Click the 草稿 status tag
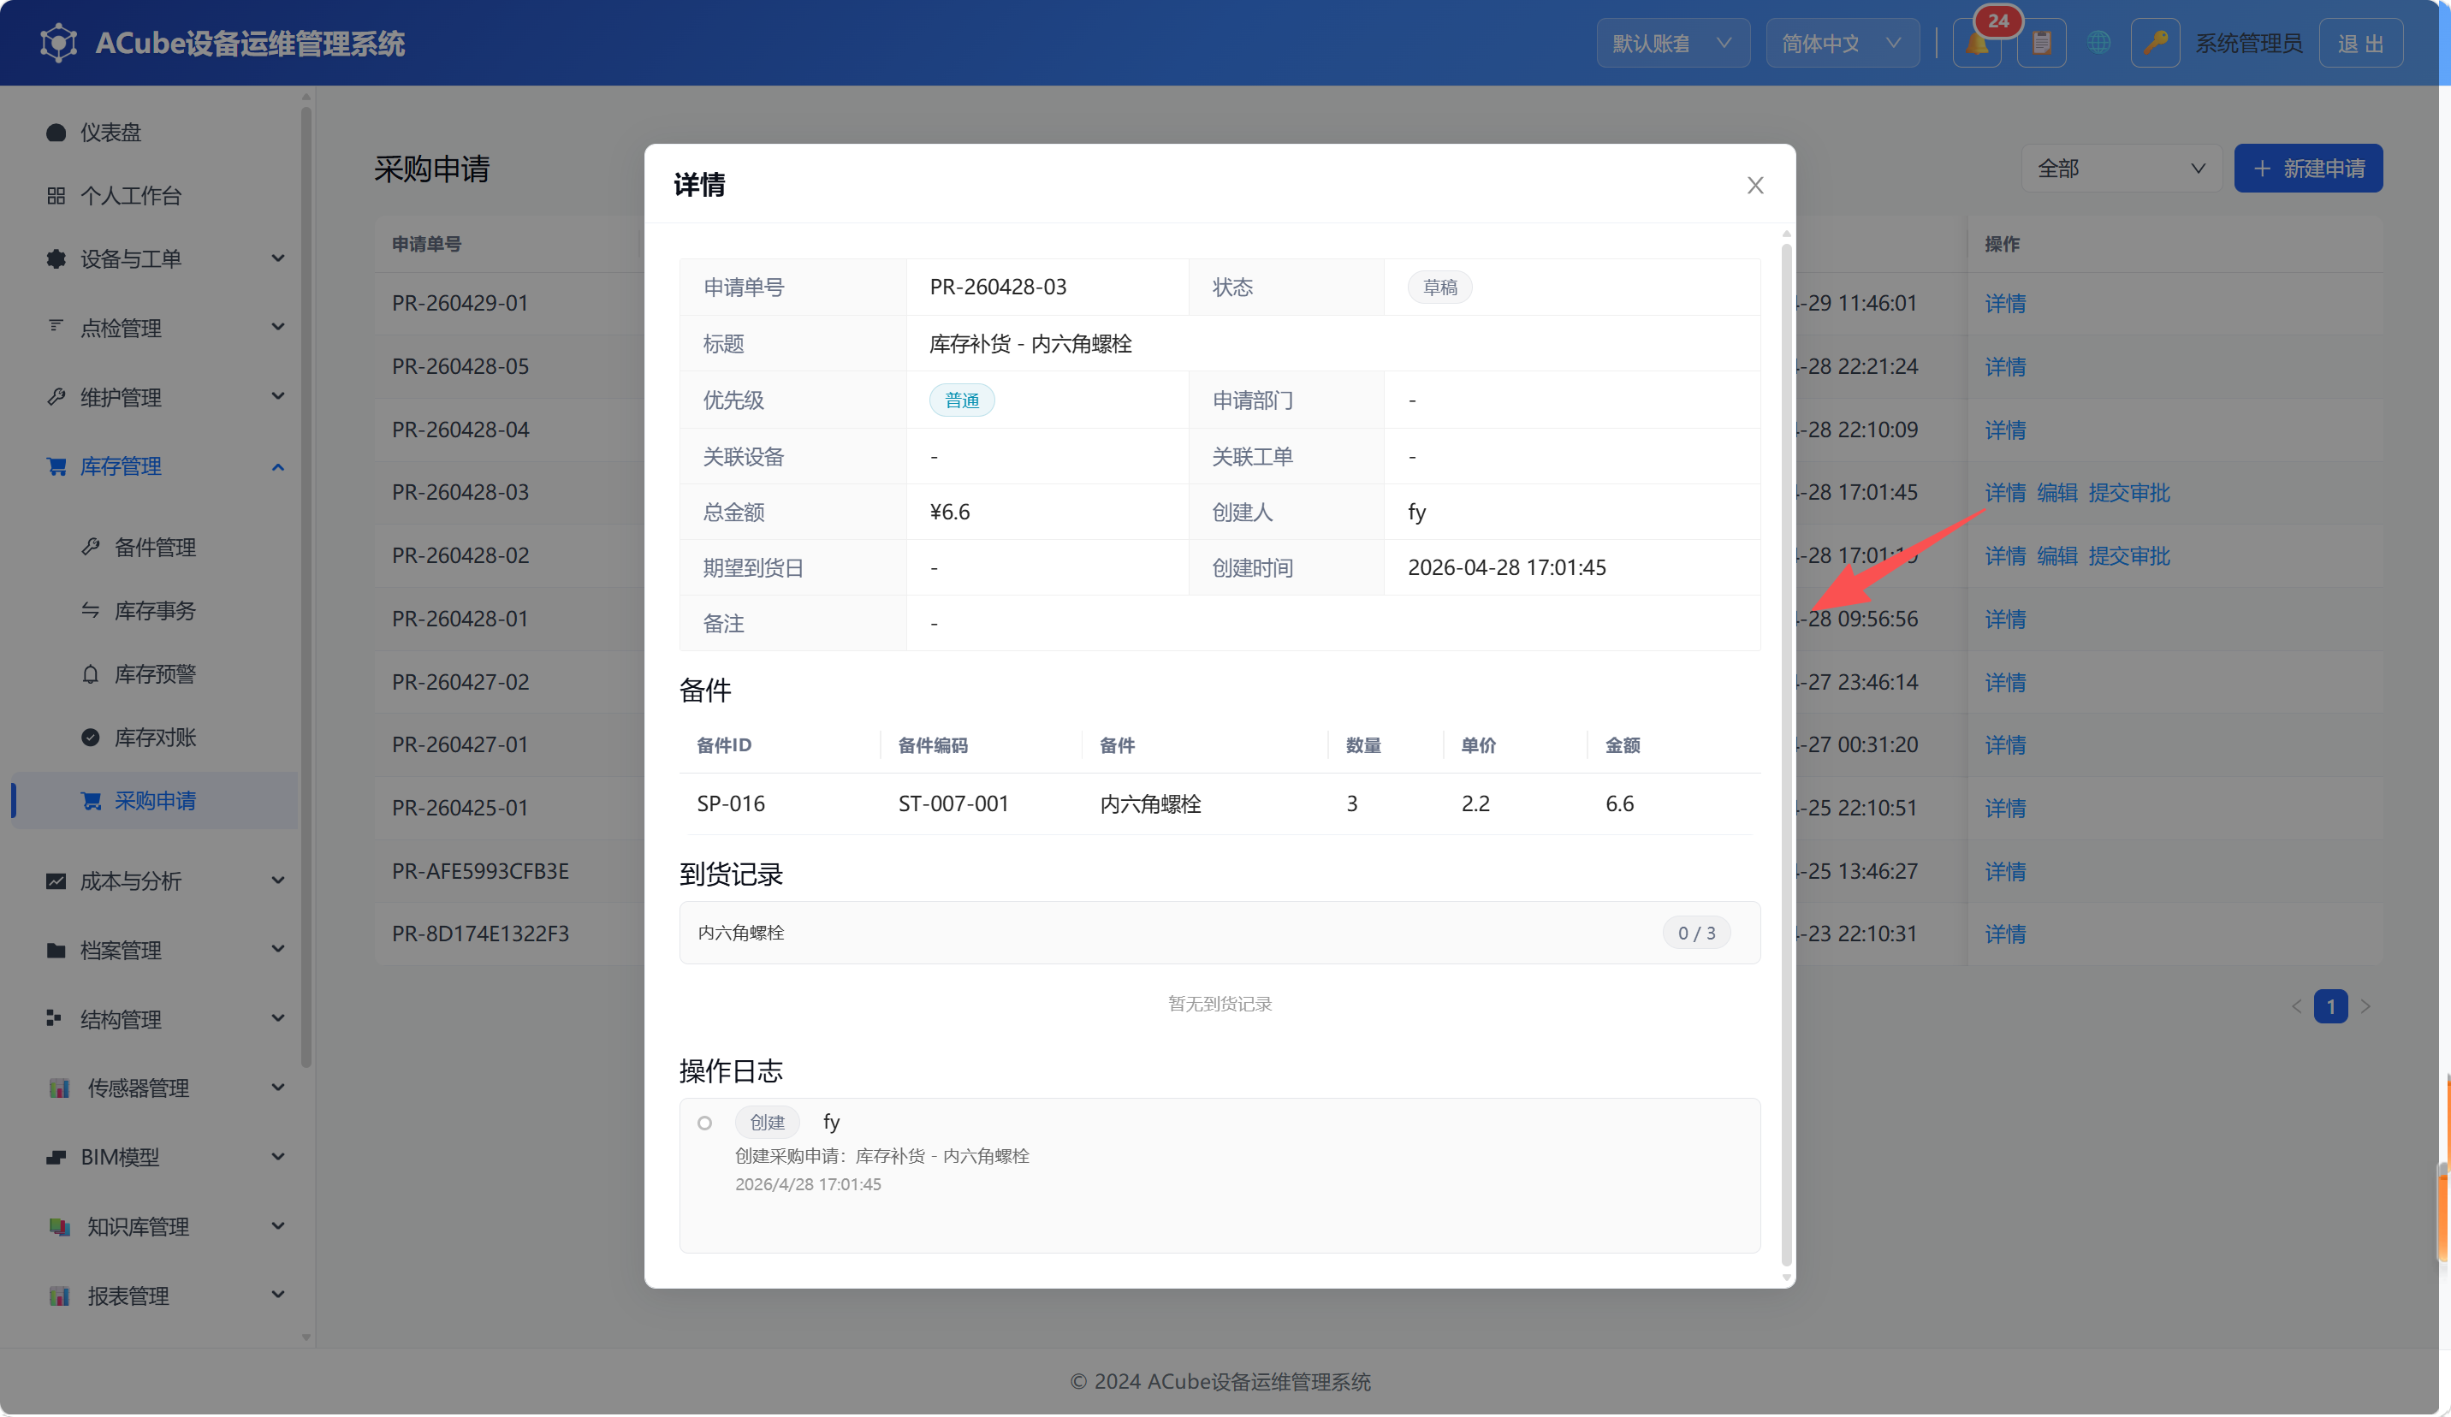The height and width of the screenshot is (1417, 2451). pos(1439,287)
